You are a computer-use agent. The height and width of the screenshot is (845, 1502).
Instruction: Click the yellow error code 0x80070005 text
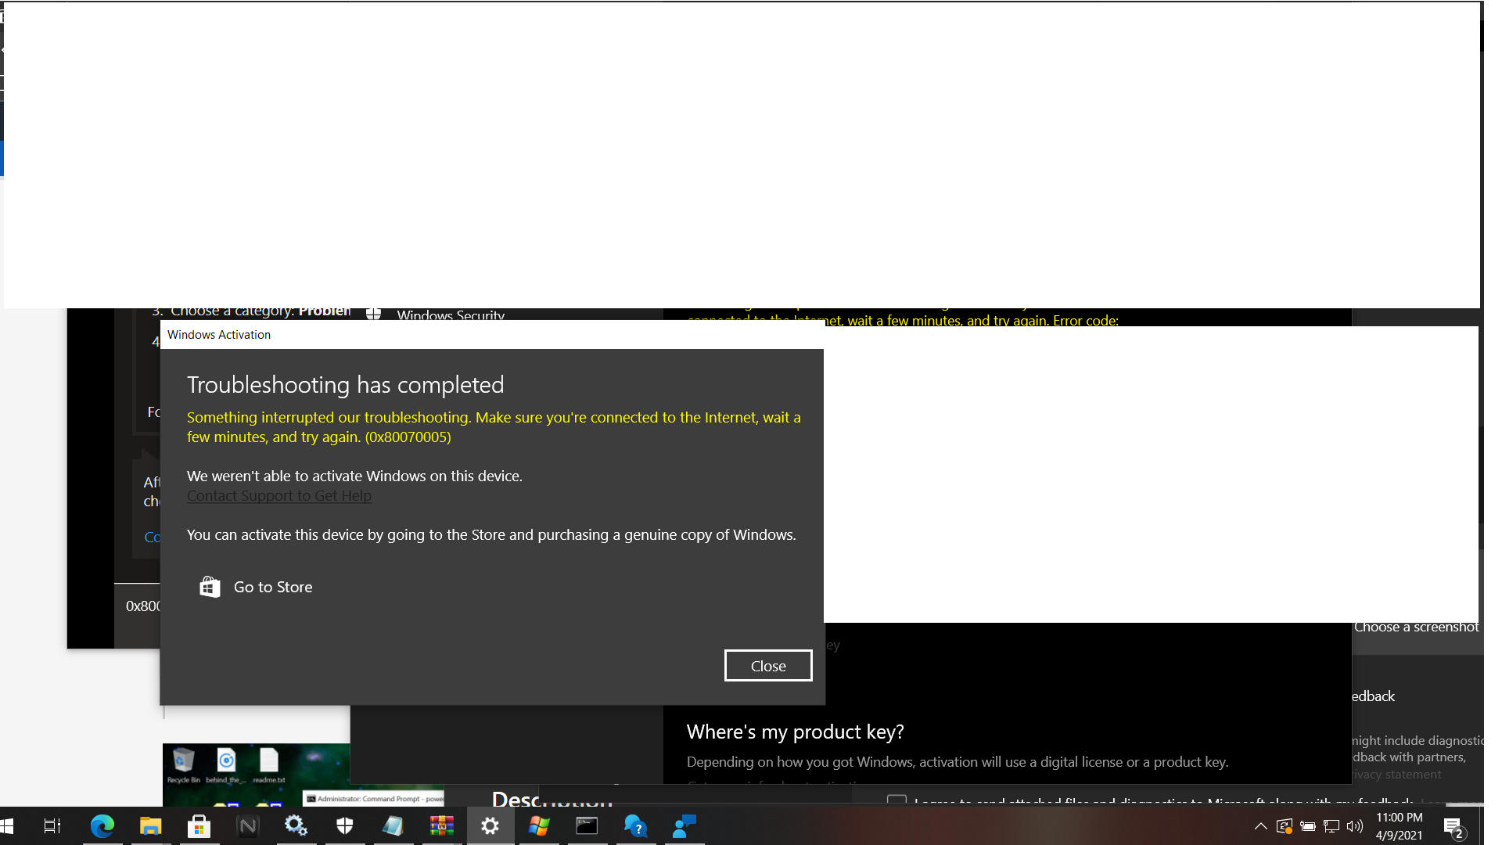408,437
